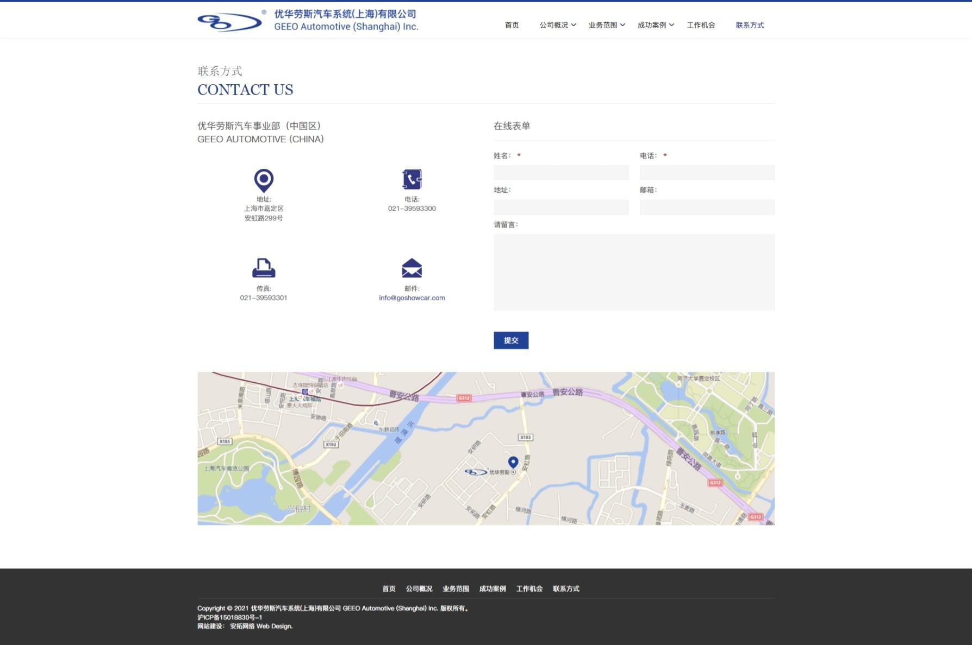Expand the chevron next to 业务范围
Viewport: 972px width, 645px height.
622,25
